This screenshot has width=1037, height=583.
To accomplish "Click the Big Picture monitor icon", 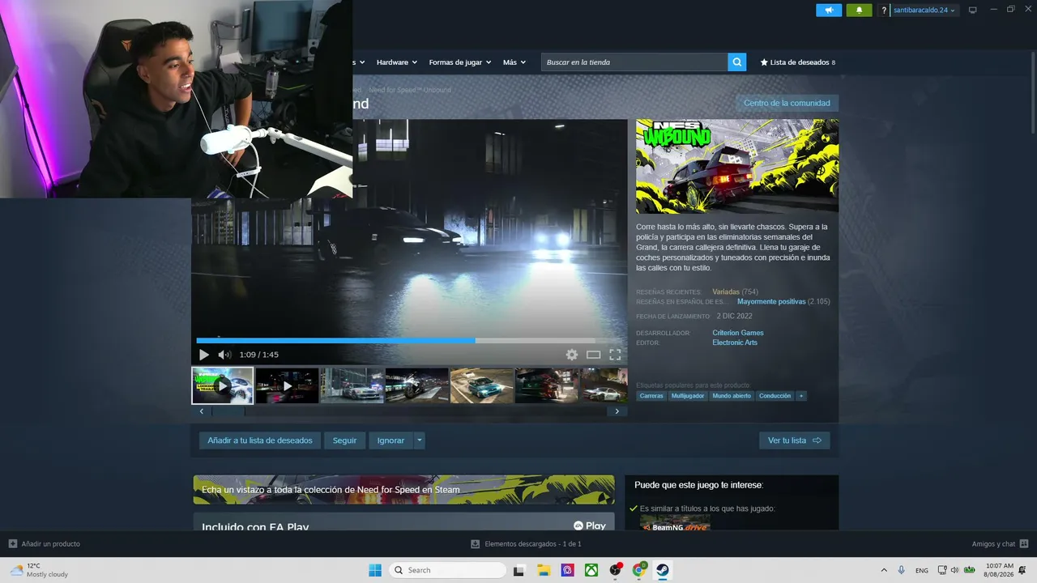I will tap(973, 10).
